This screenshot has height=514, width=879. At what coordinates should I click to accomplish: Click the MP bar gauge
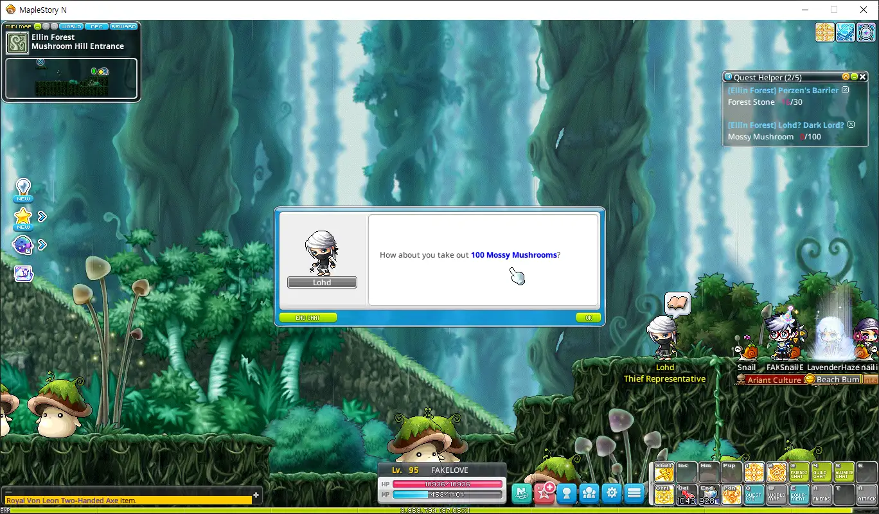tap(447, 495)
